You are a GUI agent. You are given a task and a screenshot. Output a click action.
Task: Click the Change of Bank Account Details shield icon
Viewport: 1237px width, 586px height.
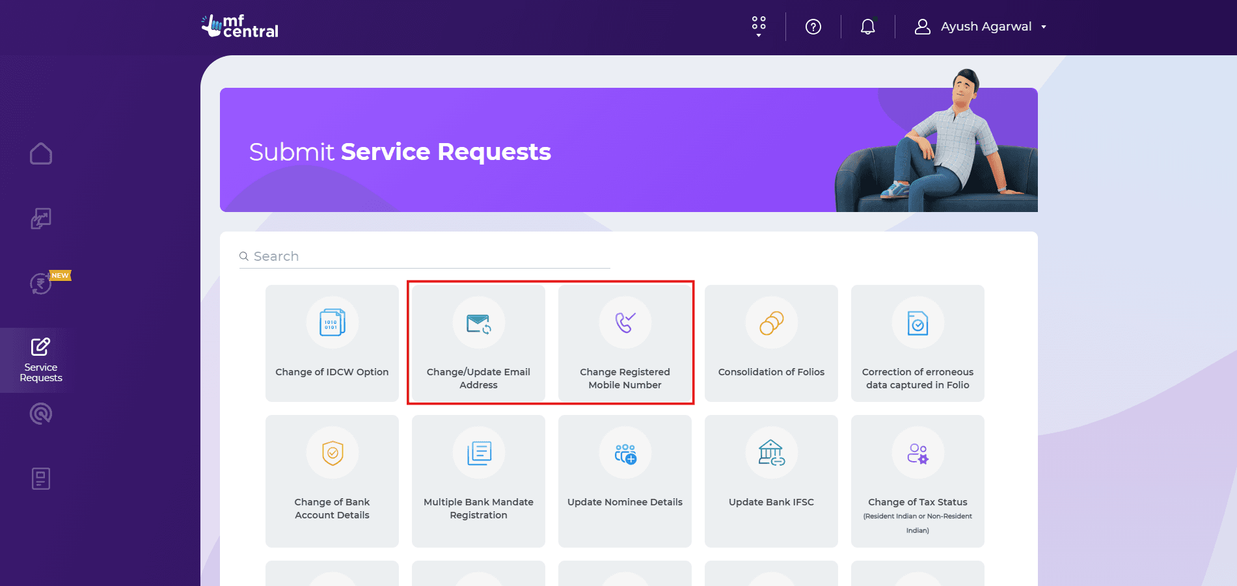point(333,453)
